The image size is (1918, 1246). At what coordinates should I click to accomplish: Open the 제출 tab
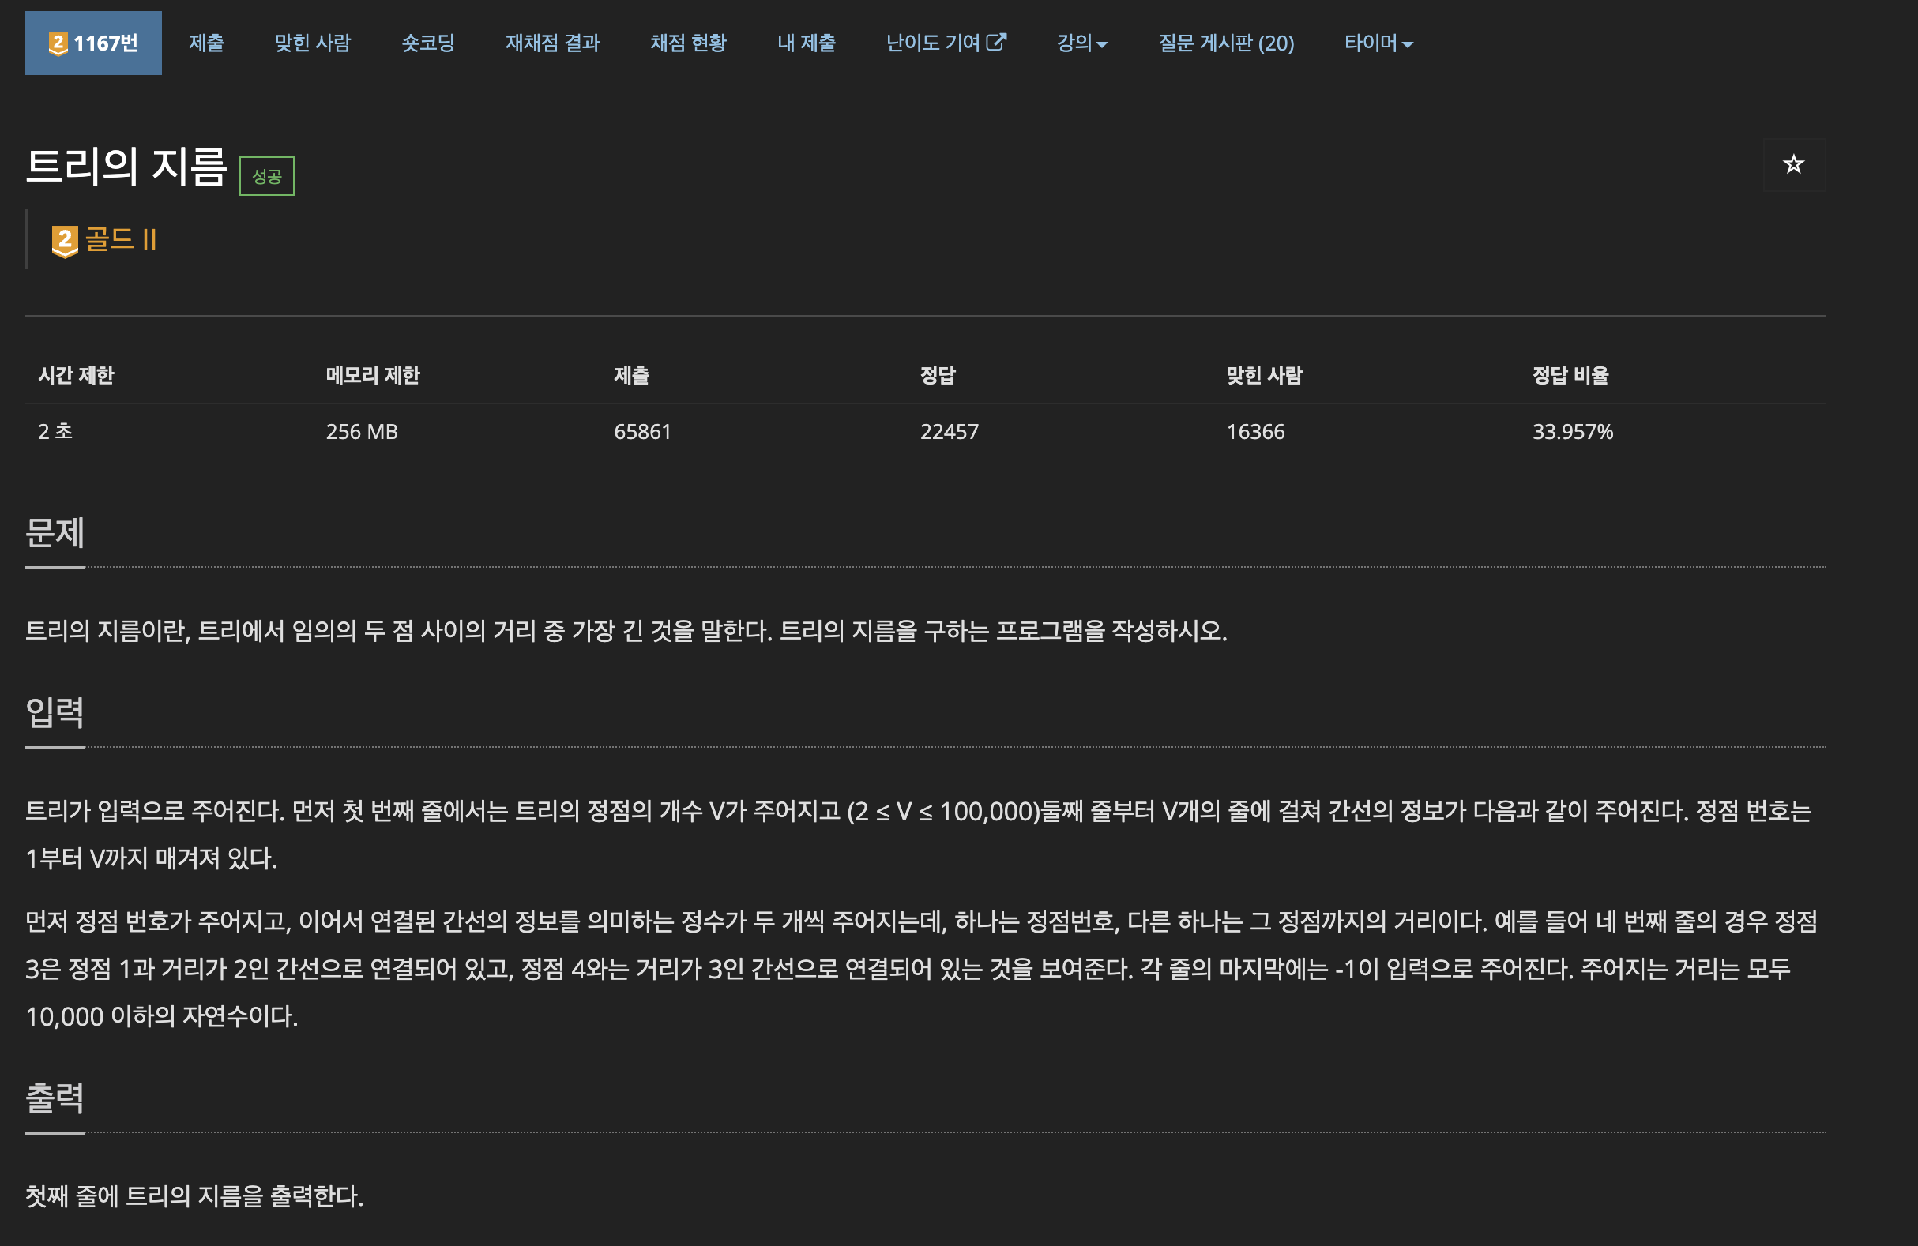click(206, 43)
